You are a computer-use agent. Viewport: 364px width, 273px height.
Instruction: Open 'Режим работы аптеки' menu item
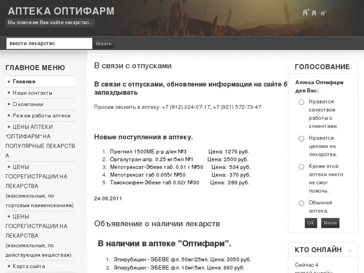pos(42,116)
